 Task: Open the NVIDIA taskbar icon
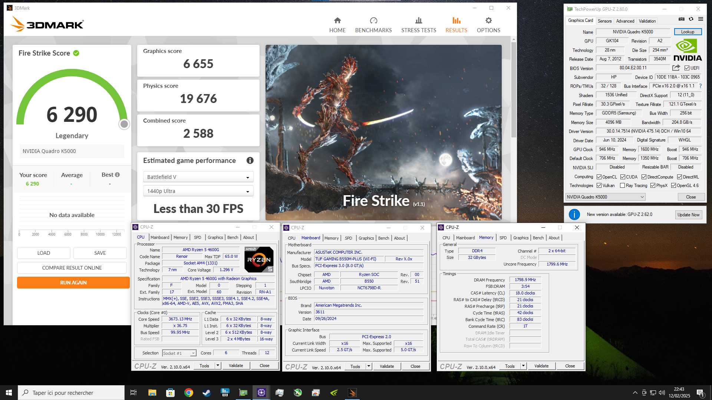pos(334,393)
